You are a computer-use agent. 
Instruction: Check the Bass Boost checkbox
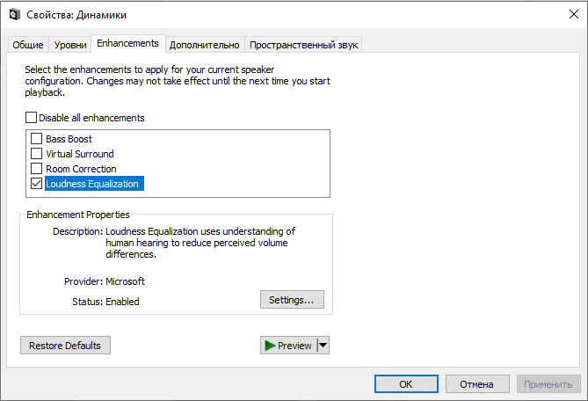(37, 139)
